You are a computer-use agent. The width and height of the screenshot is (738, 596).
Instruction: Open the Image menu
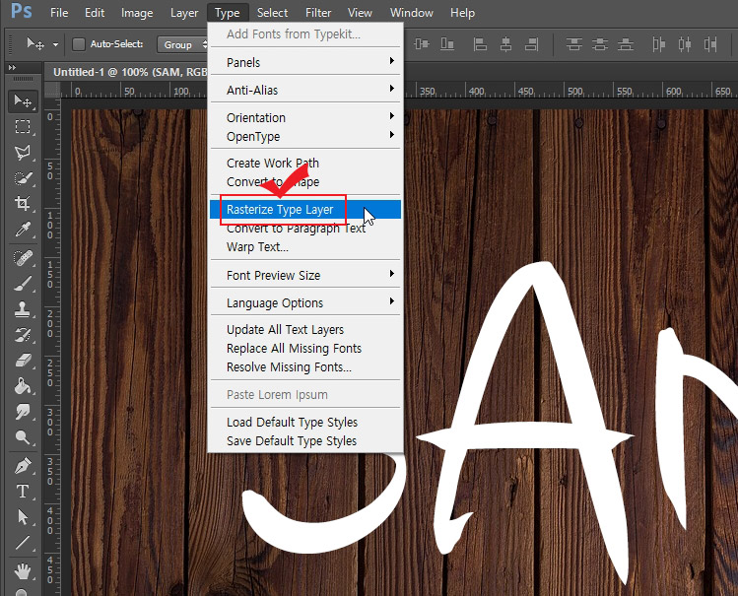pos(137,13)
